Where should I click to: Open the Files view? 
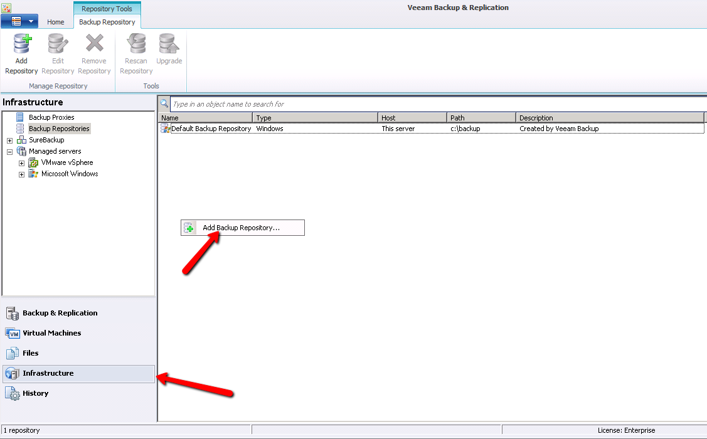click(79, 353)
